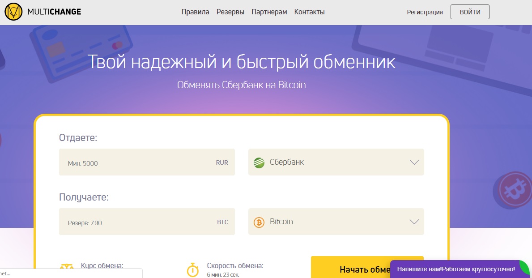This screenshot has width=532, height=278.
Task: Expand the Сбербанк dropdown chevron
Action: pyautogui.click(x=414, y=163)
